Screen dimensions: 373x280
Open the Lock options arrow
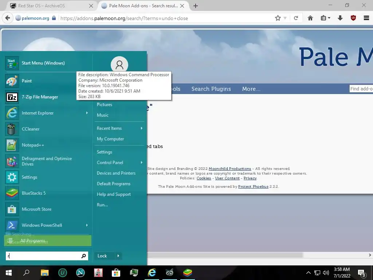tap(118, 256)
